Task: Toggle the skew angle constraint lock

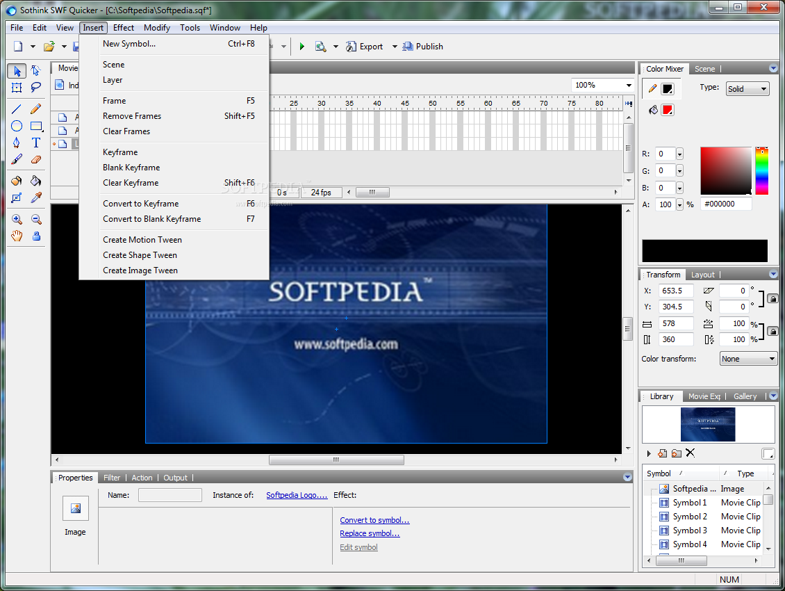Action: pyautogui.click(x=773, y=299)
